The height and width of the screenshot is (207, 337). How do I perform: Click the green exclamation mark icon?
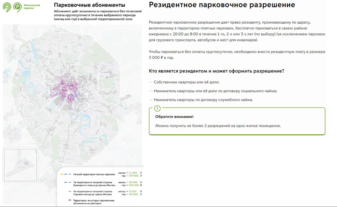(157, 108)
